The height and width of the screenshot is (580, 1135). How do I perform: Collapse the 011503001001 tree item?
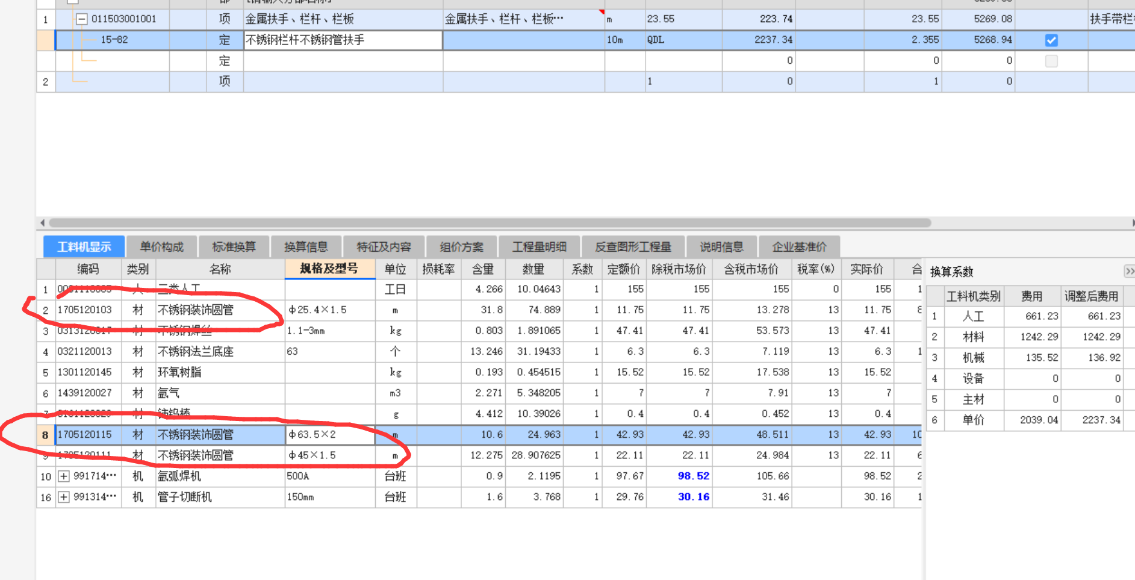pos(82,19)
